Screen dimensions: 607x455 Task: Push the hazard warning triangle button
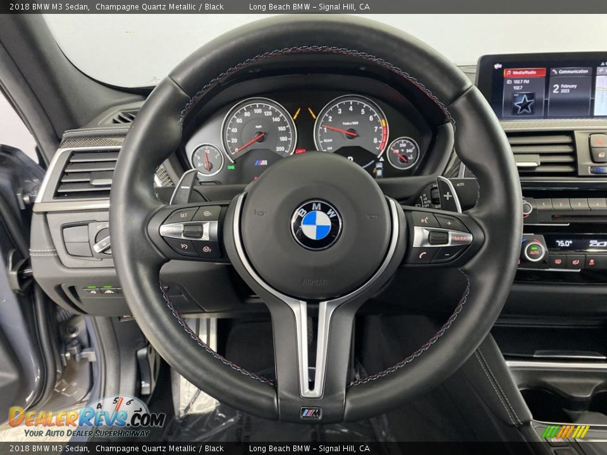[x=598, y=140]
